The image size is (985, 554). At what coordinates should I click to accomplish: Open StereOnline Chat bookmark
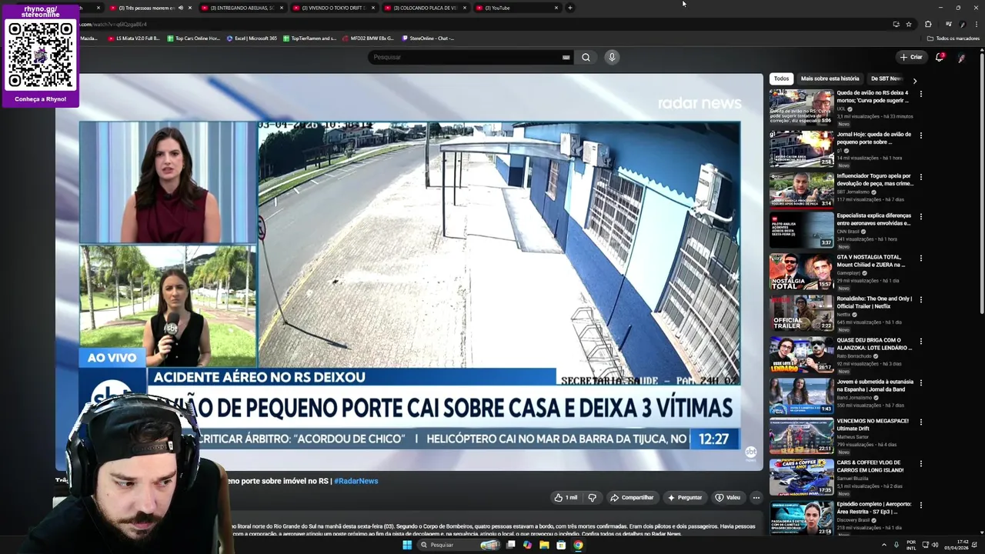428,38
